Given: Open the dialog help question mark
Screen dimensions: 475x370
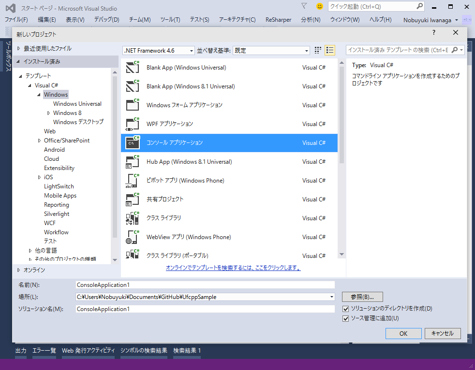Looking at the screenshot, I should (434, 32).
